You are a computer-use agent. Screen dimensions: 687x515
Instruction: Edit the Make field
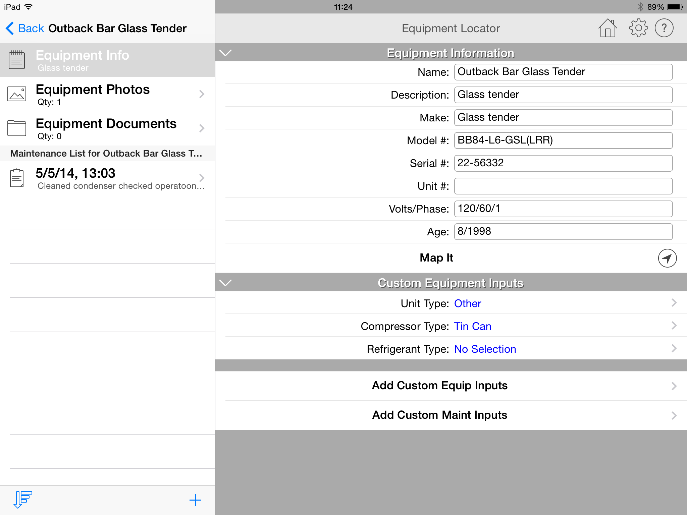563,118
